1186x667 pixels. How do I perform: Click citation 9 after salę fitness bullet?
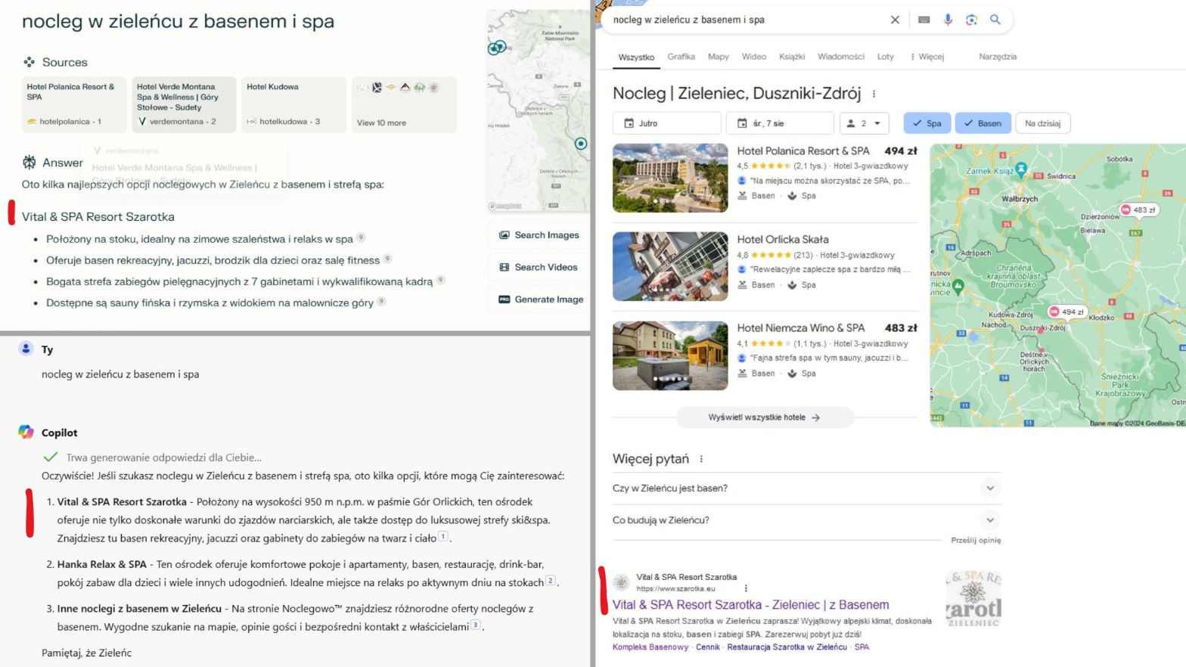[387, 259]
